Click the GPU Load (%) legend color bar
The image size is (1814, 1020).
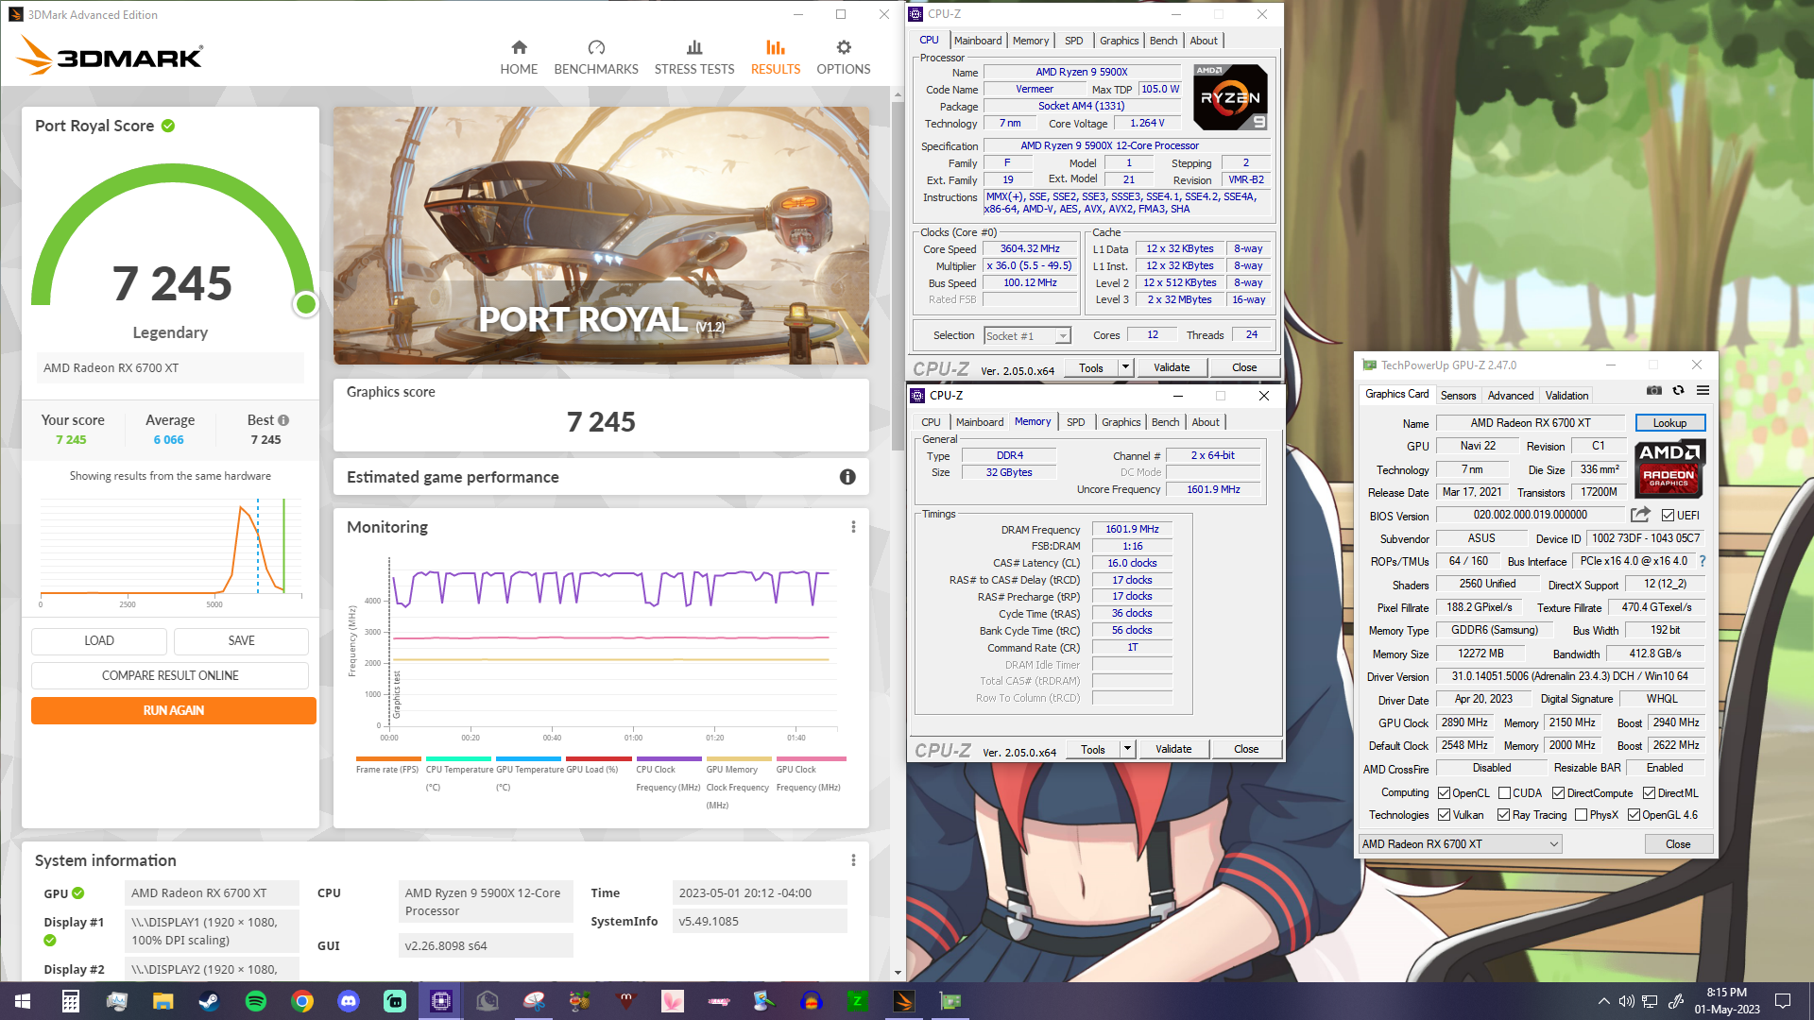coord(599,758)
